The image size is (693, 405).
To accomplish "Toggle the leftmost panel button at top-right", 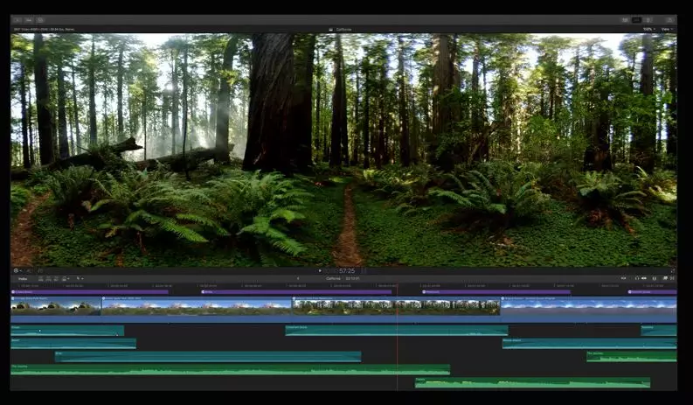I will 625,19.
